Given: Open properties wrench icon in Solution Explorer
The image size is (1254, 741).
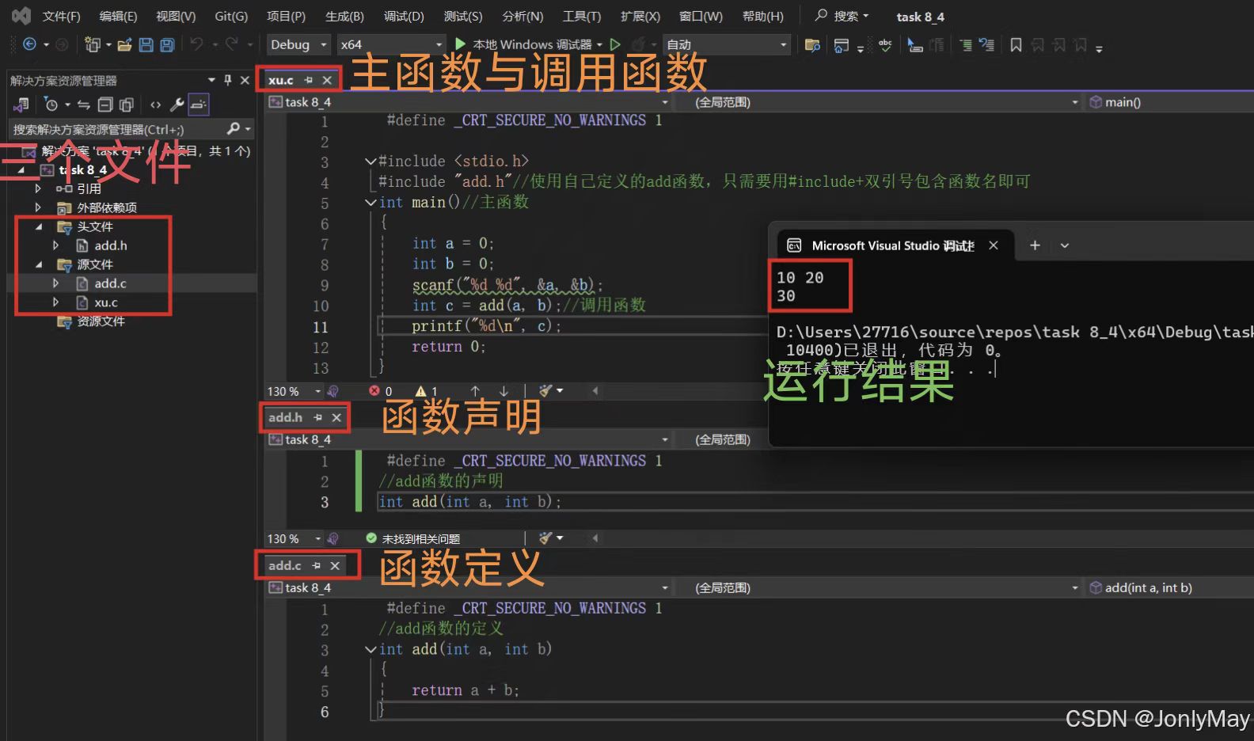Looking at the screenshot, I should [177, 104].
